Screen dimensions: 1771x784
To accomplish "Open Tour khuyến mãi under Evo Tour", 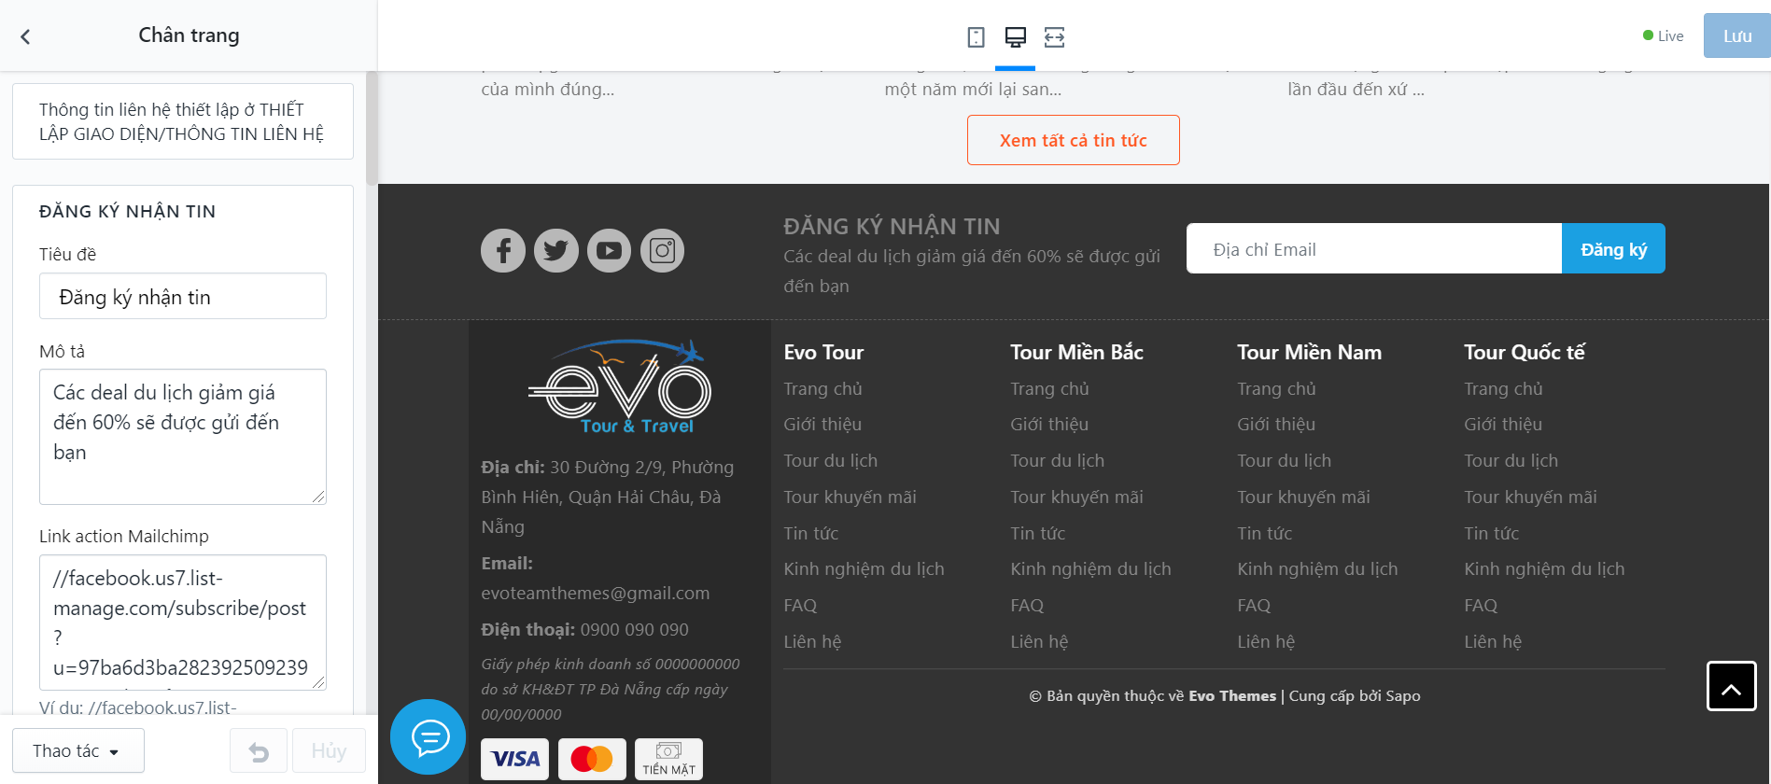I will click(850, 497).
